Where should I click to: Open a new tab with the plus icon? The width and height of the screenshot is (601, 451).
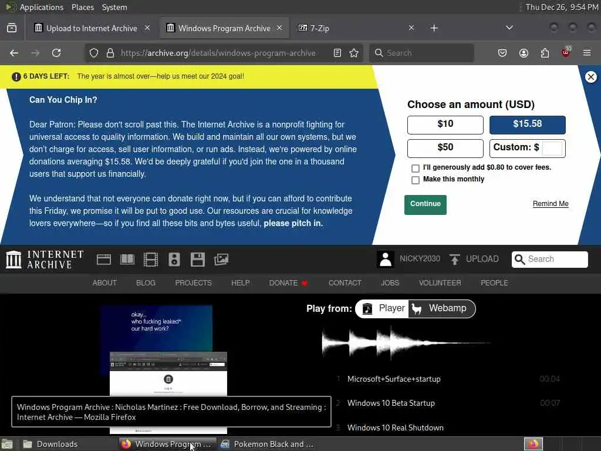coord(434,28)
